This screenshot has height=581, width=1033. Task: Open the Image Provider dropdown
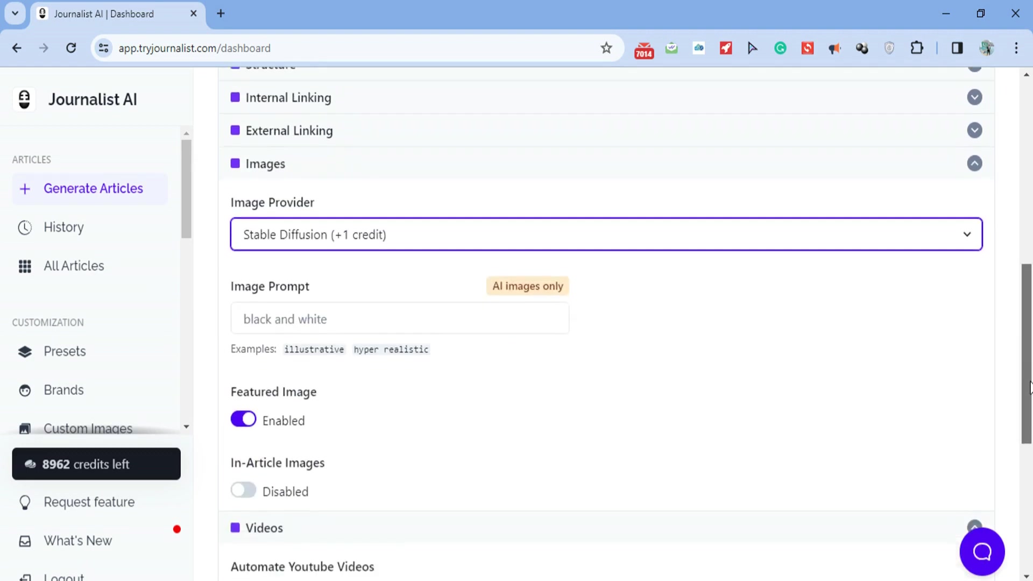[606, 235]
